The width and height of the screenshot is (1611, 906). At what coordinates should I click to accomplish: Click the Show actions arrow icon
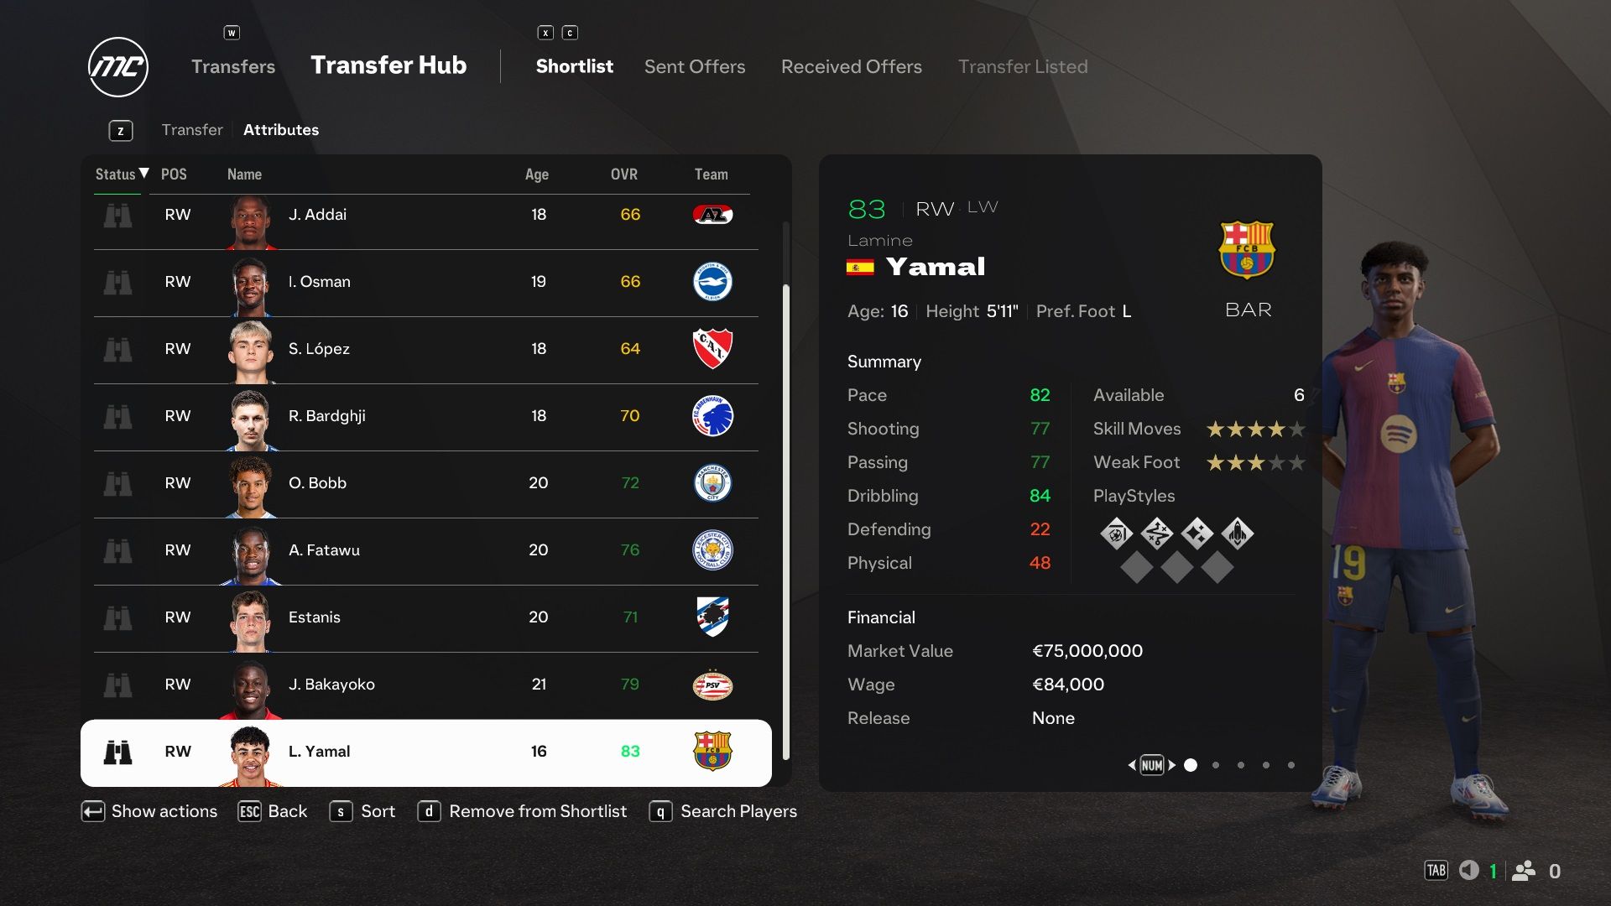pos(91,811)
